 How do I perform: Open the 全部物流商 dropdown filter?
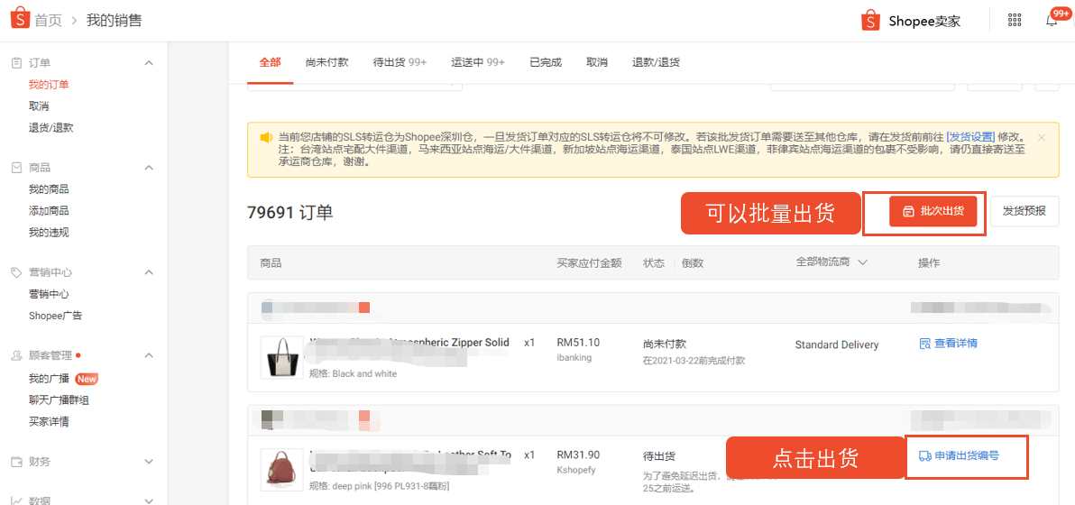832,262
